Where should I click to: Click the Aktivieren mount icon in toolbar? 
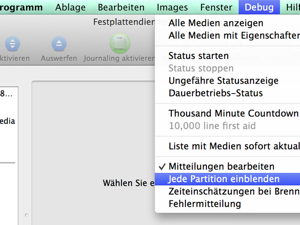tap(12, 44)
